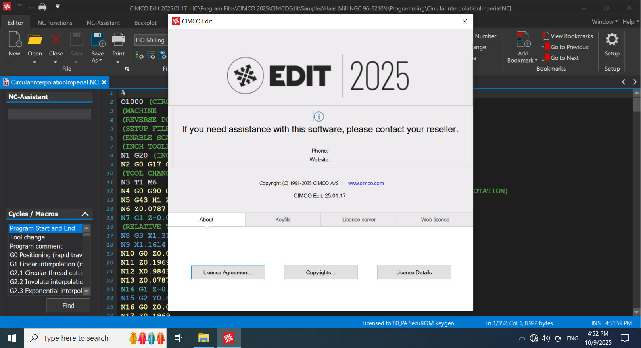Click Add Bookmark icon in ribbon
Image resolution: width=641 pixels, height=348 pixels.
pos(523,40)
